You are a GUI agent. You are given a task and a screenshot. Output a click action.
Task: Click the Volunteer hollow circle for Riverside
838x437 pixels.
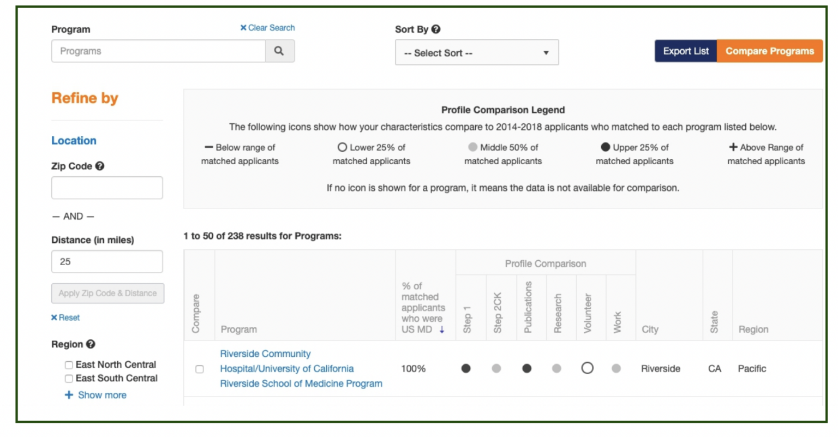pyautogui.click(x=587, y=368)
